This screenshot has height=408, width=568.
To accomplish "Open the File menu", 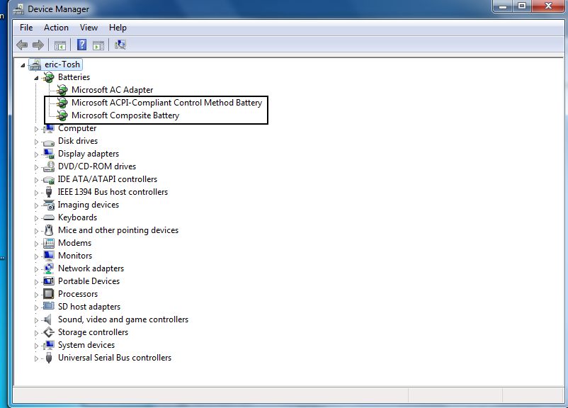I will [26, 28].
